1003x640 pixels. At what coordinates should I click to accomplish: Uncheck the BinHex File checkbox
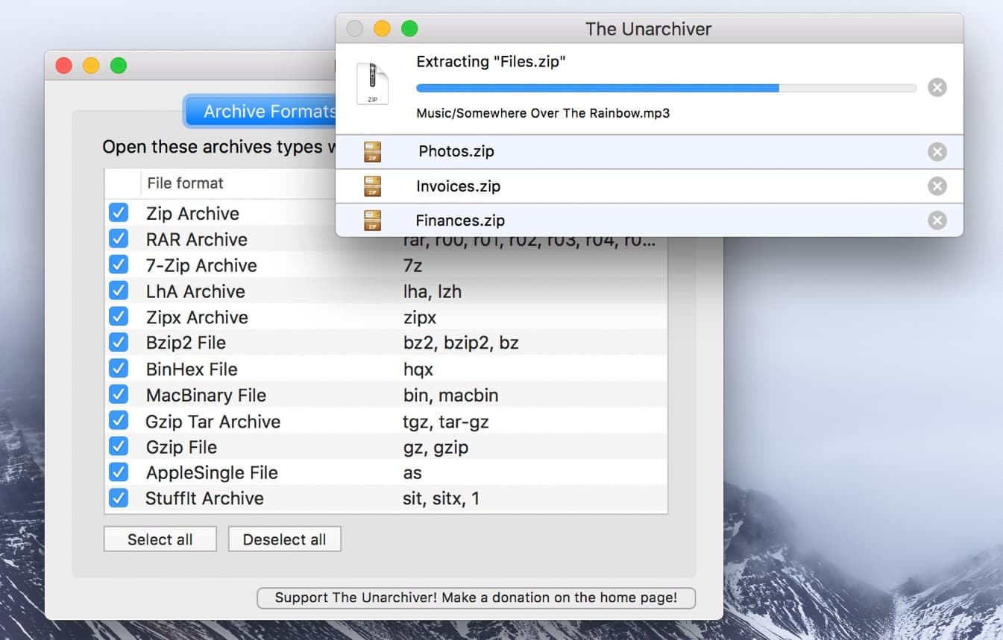(x=119, y=369)
